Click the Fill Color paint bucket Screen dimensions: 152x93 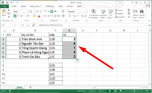34,16
